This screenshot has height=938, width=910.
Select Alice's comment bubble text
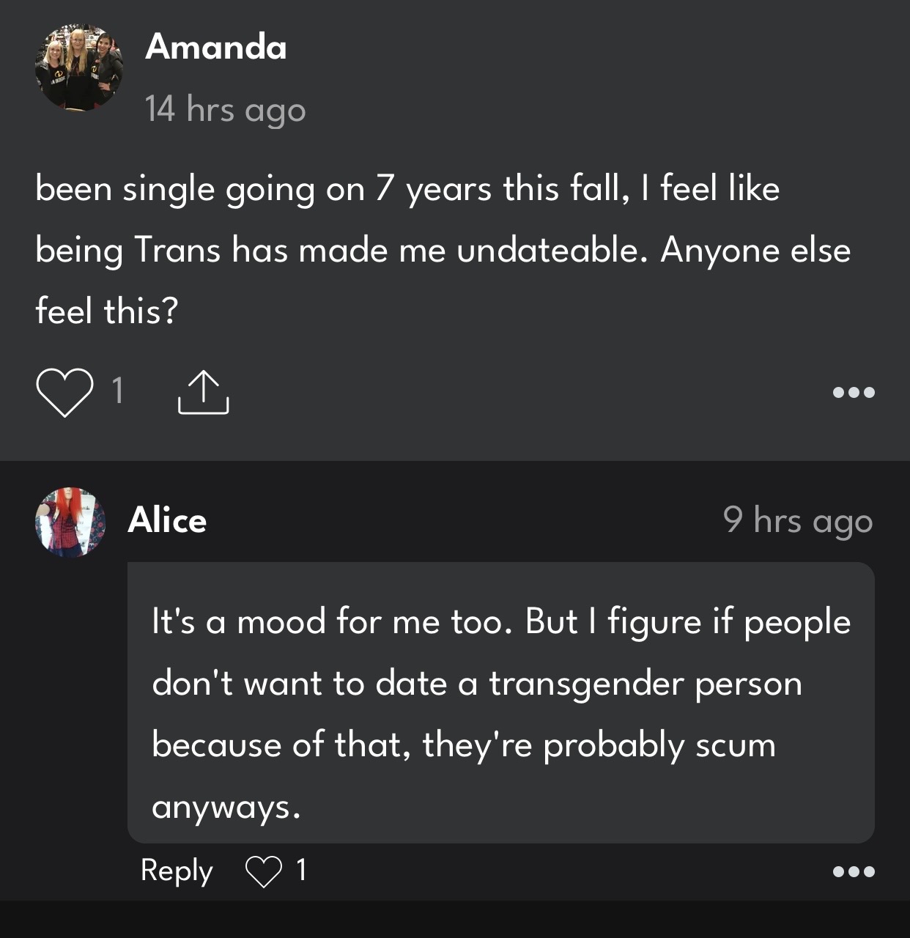[501, 703]
